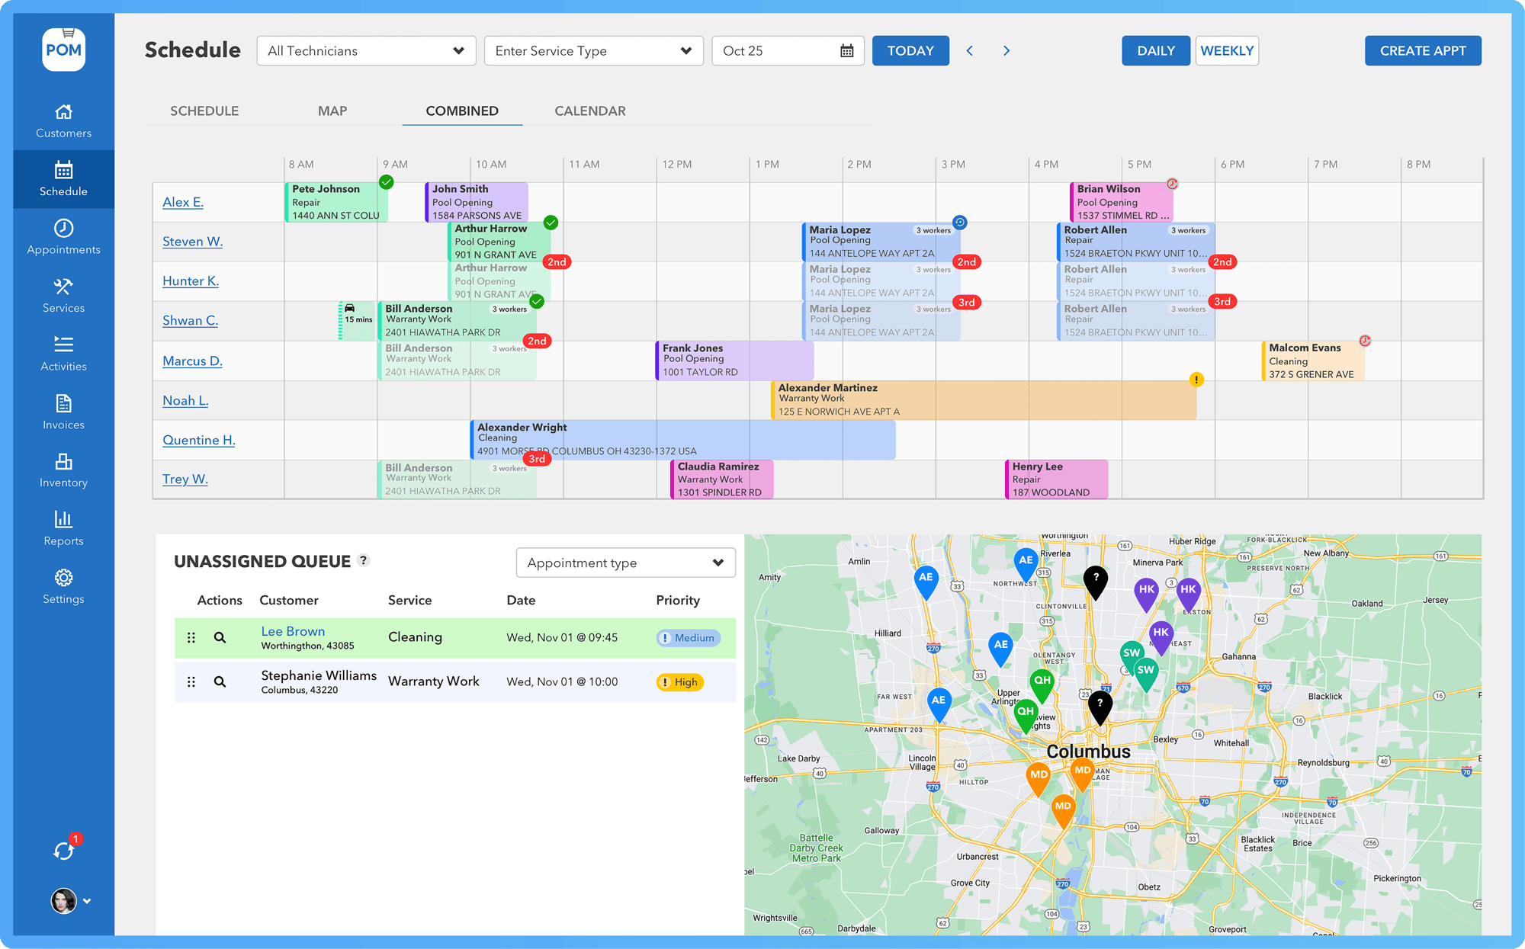This screenshot has width=1525, height=949.
Task: Keep Daily view selected
Action: click(1156, 50)
